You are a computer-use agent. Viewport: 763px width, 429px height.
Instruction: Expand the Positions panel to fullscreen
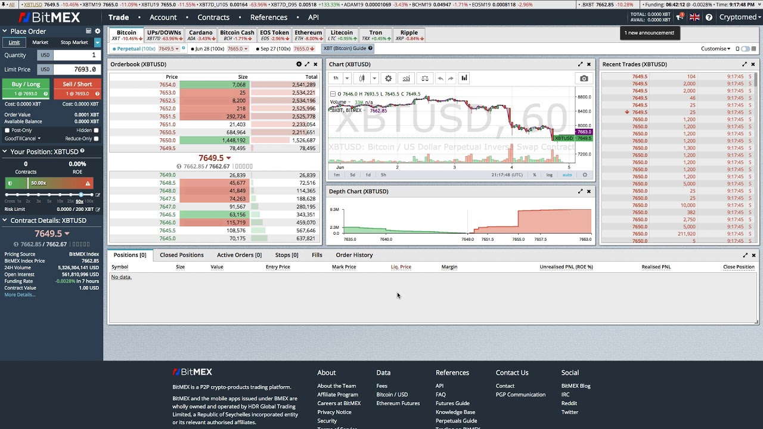(745, 255)
